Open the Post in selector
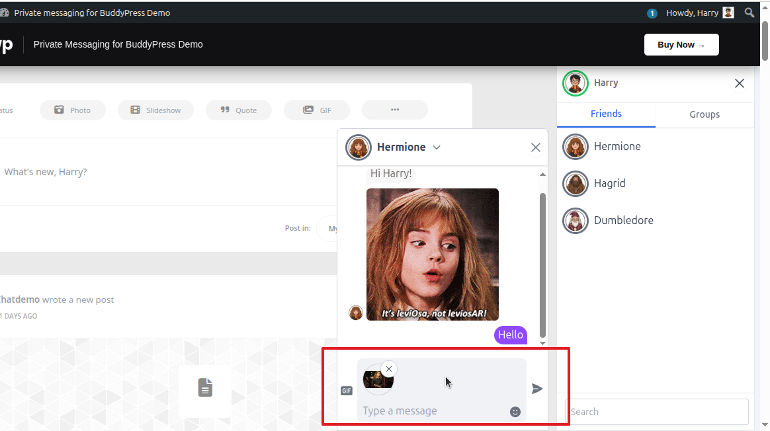 [328, 228]
